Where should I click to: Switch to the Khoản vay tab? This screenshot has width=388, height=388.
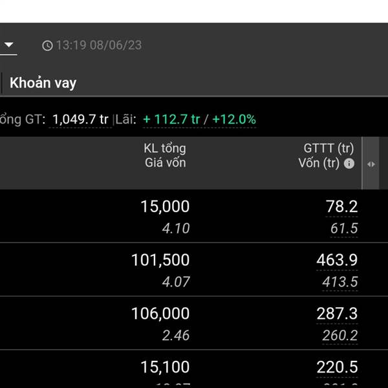click(x=43, y=83)
